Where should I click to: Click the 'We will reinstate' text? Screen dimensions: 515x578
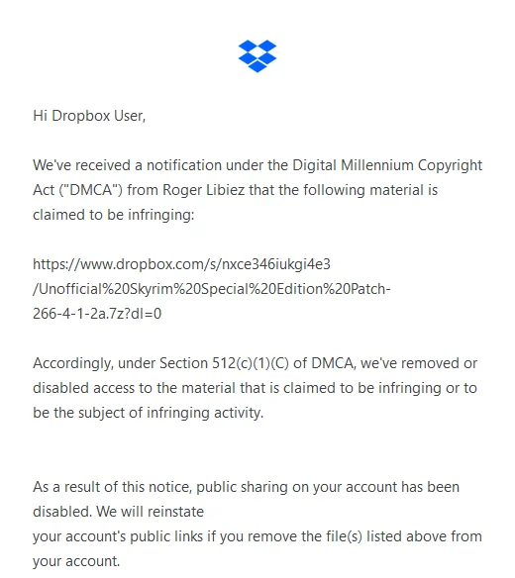[151, 512]
